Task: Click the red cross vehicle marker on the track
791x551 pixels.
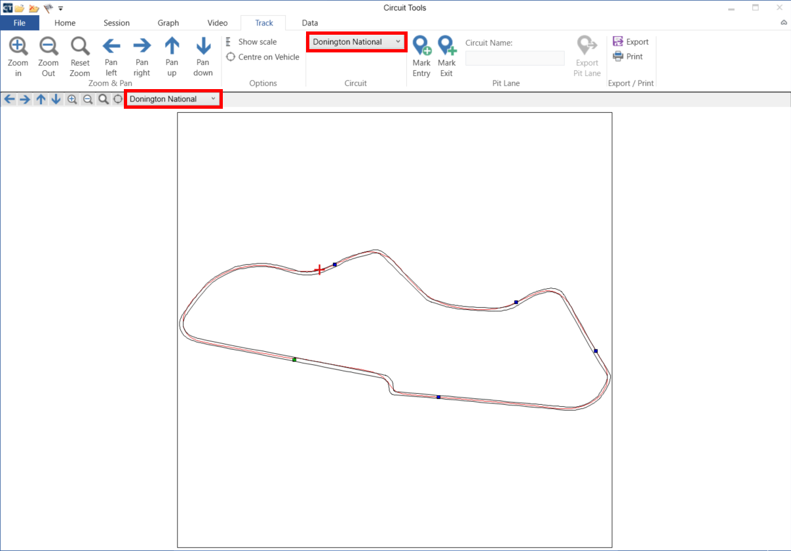Action: click(x=319, y=270)
